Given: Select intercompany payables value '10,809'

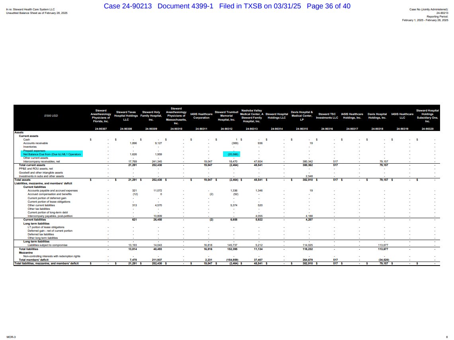Looking at the screenshot, I should click(158, 216).
